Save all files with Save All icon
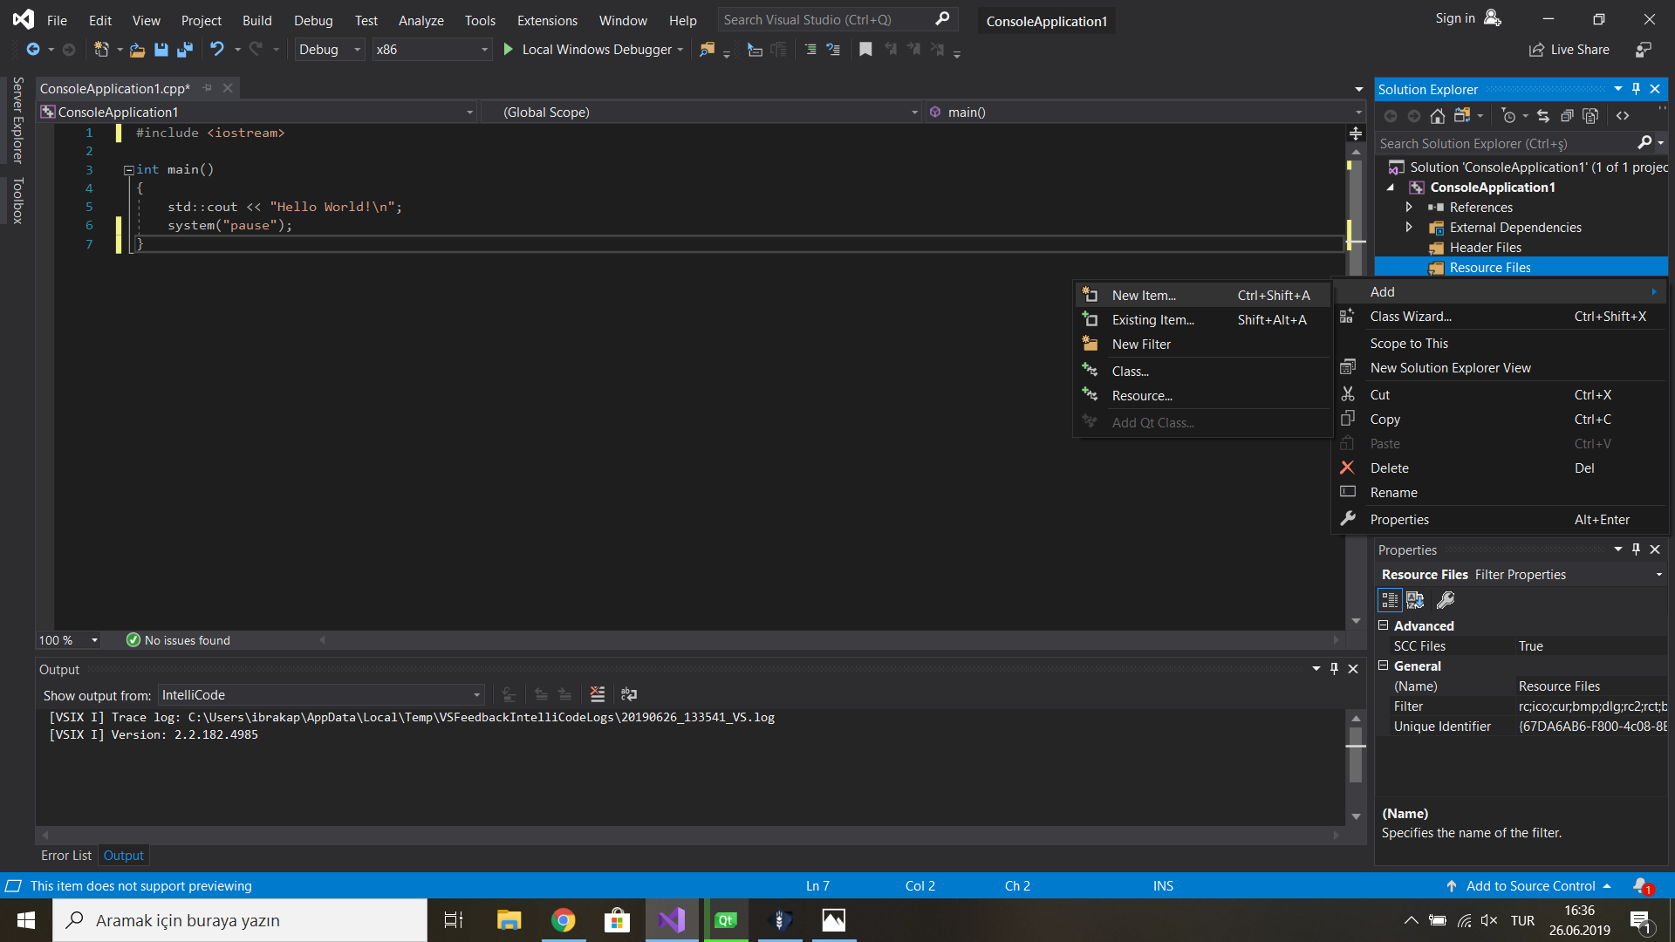 click(x=184, y=50)
